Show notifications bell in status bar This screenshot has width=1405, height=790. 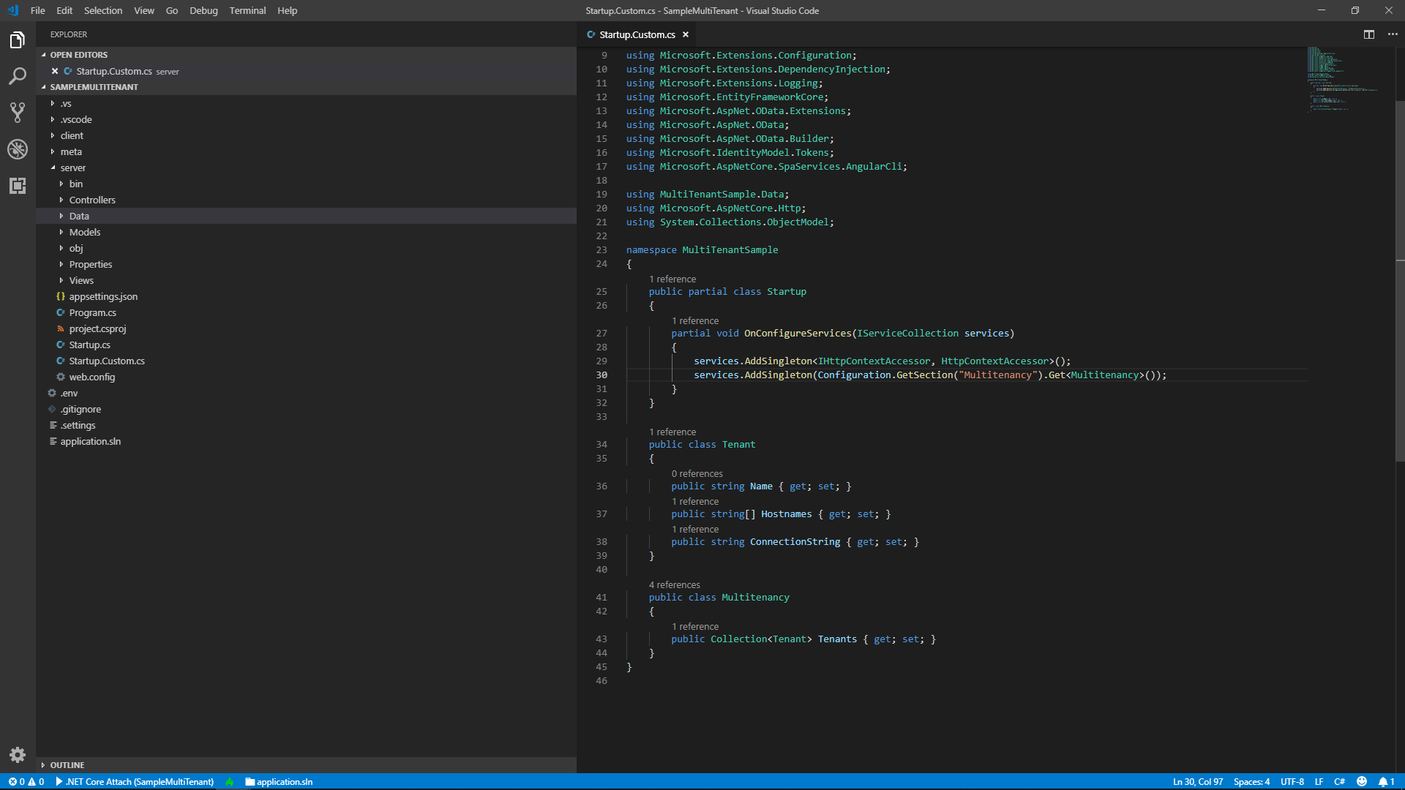[x=1387, y=782]
